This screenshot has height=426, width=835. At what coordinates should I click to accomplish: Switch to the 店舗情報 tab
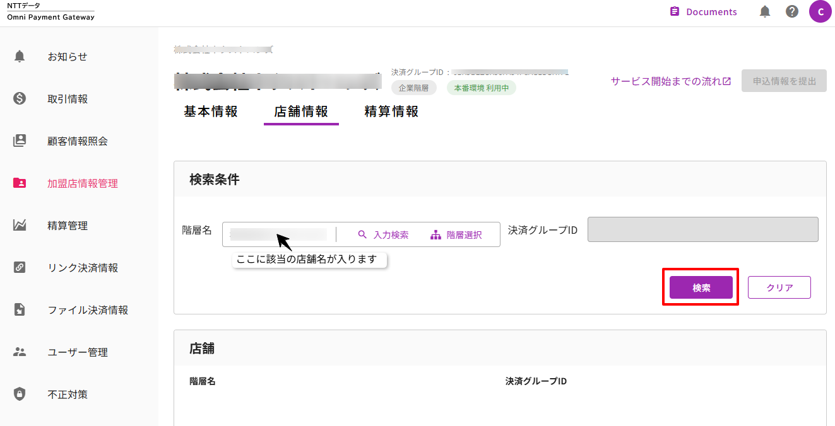pyautogui.click(x=301, y=112)
